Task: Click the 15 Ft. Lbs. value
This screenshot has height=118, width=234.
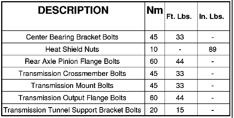Action: click(x=180, y=110)
